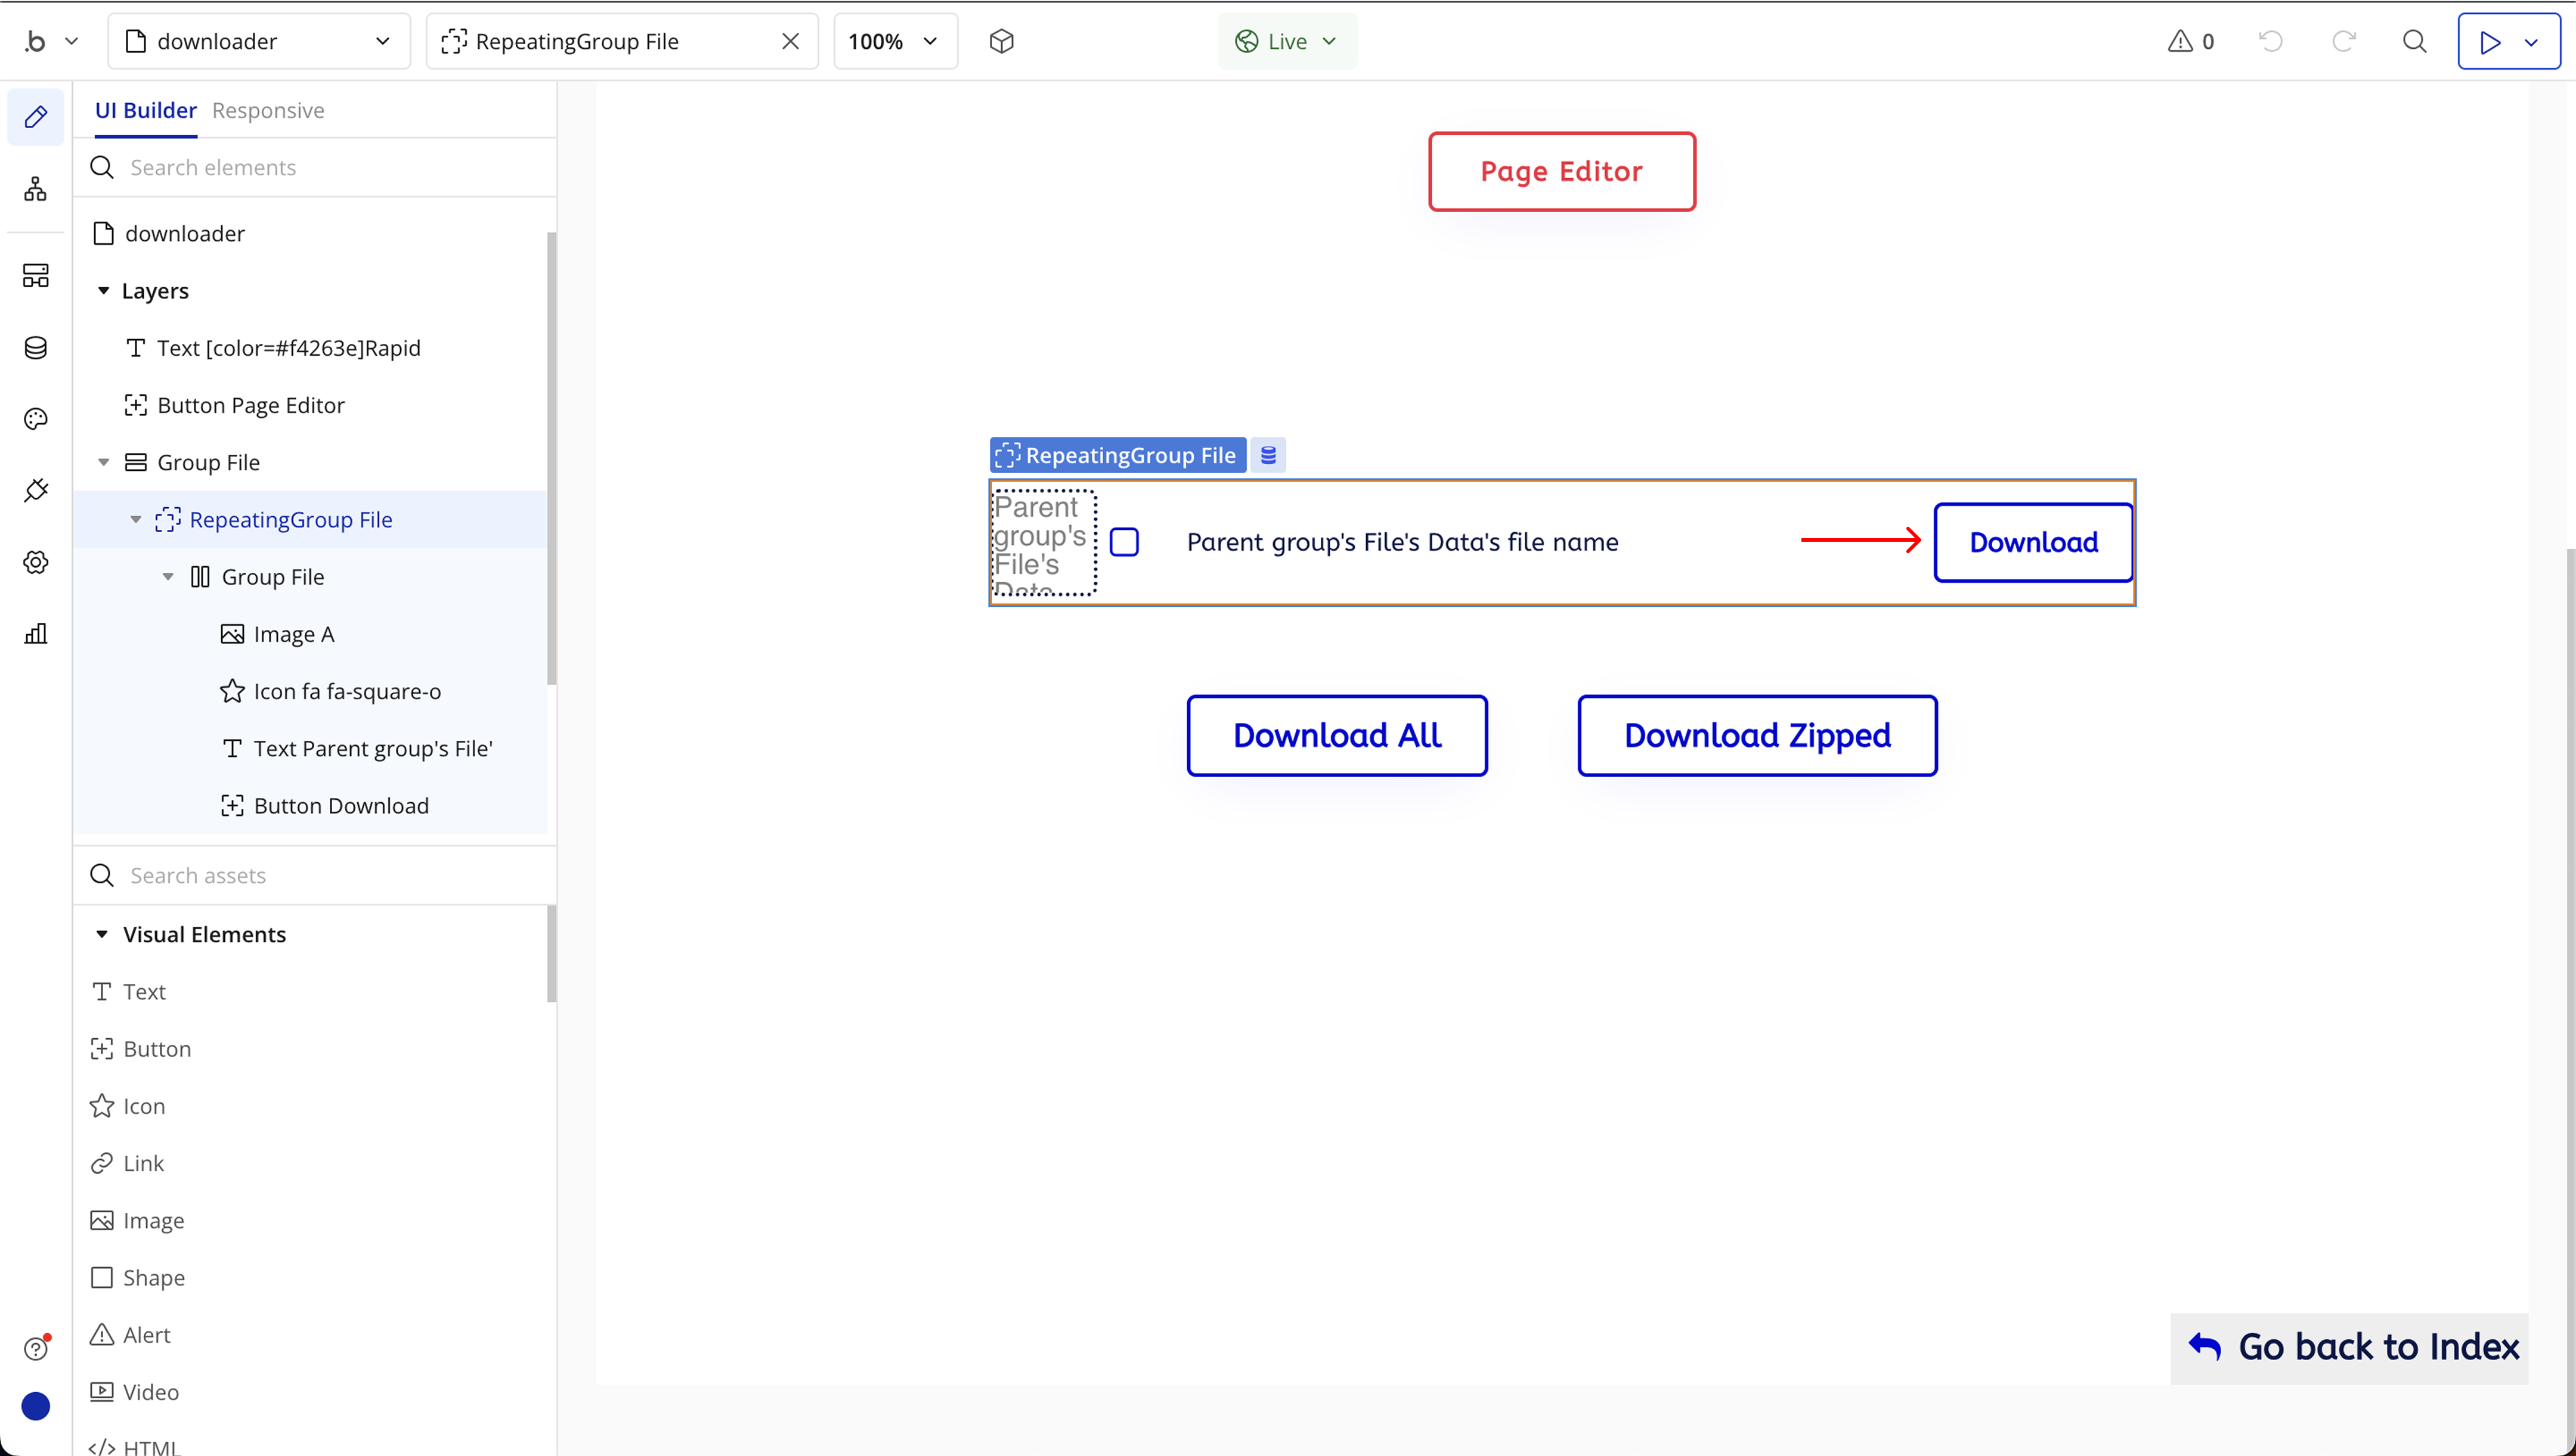Open the downloader page dropdown

point(258,41)
